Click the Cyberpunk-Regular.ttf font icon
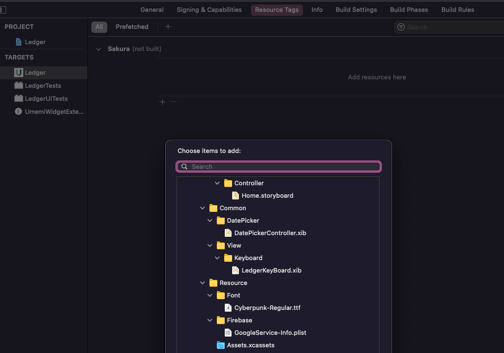The width and height of the screenshot is (504, 353). [228, 308]
